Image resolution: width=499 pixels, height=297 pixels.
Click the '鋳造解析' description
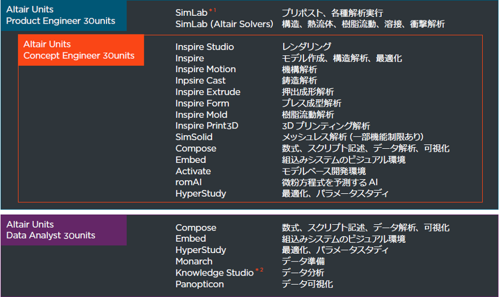[x=299, y=81]
